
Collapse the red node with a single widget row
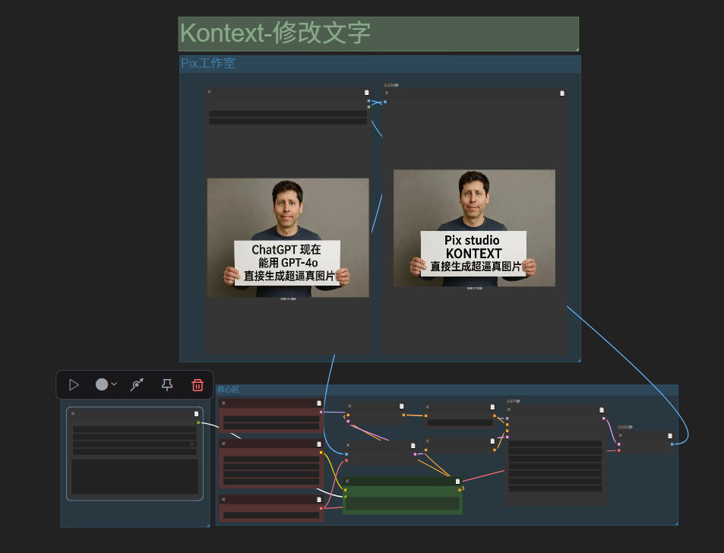pos(223,500)
